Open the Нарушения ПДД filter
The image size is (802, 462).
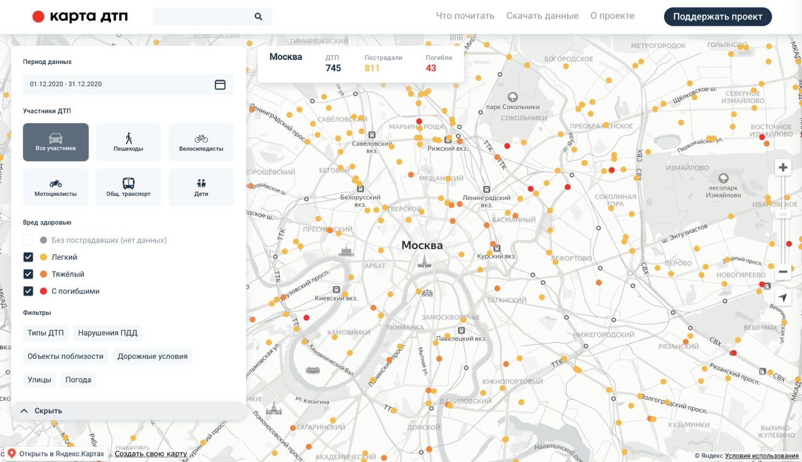108,332
